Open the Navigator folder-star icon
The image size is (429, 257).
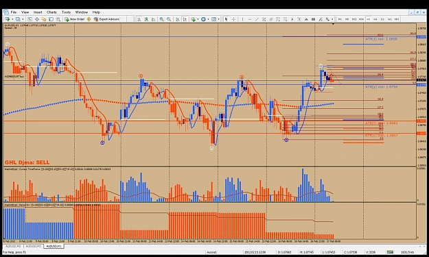(44, 19)
